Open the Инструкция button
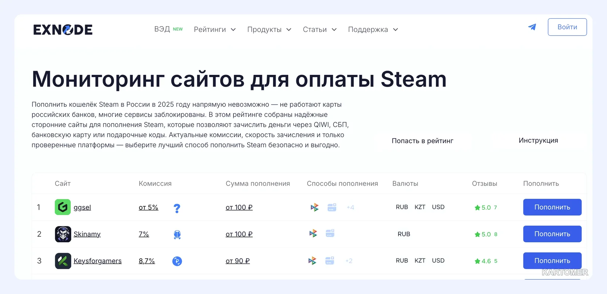 (538, 141)
